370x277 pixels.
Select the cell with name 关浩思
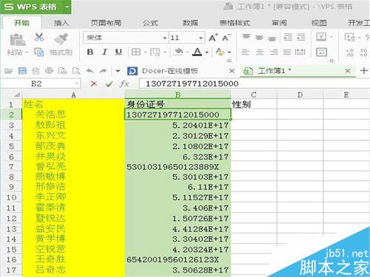(x=73, y=114)
